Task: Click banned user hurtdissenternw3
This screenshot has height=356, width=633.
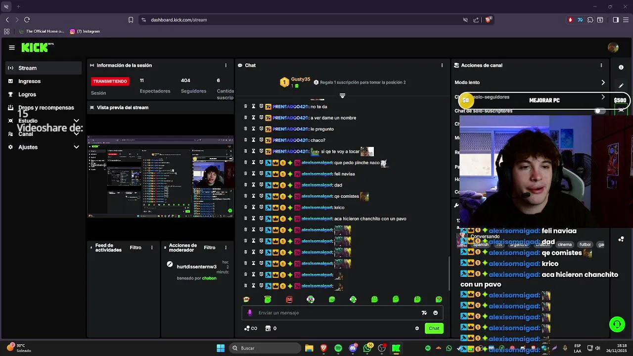Action: (x=196, y=267)
